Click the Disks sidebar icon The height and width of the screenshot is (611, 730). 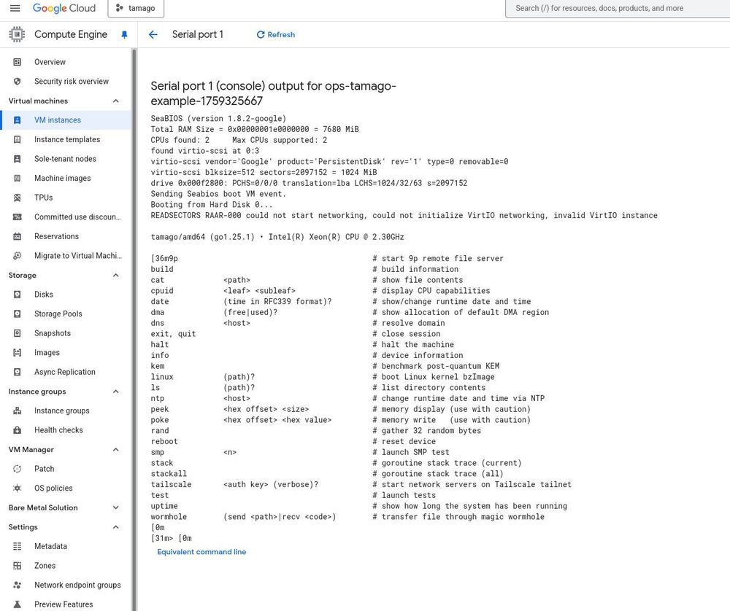(x=18, y=295)
